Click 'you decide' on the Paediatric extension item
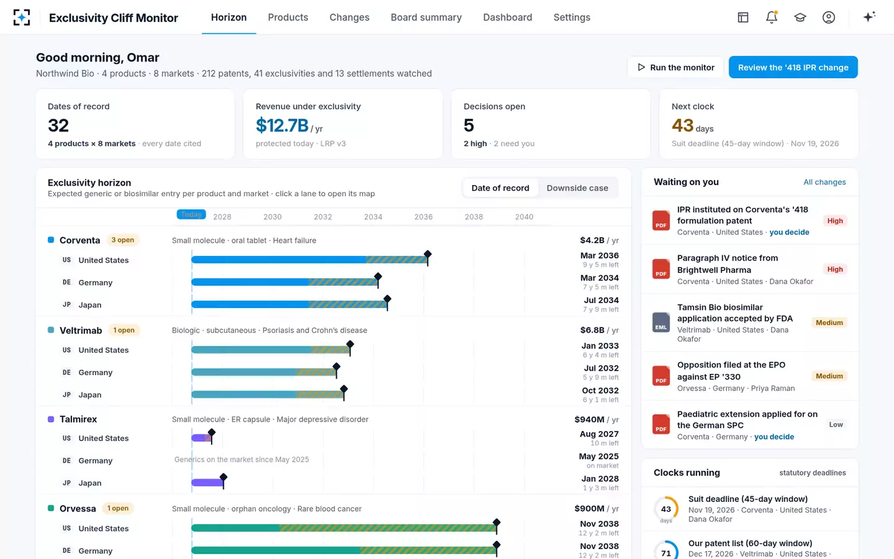Screen dimensions: 894x559 pyautogui.click(x=774, y=437)
